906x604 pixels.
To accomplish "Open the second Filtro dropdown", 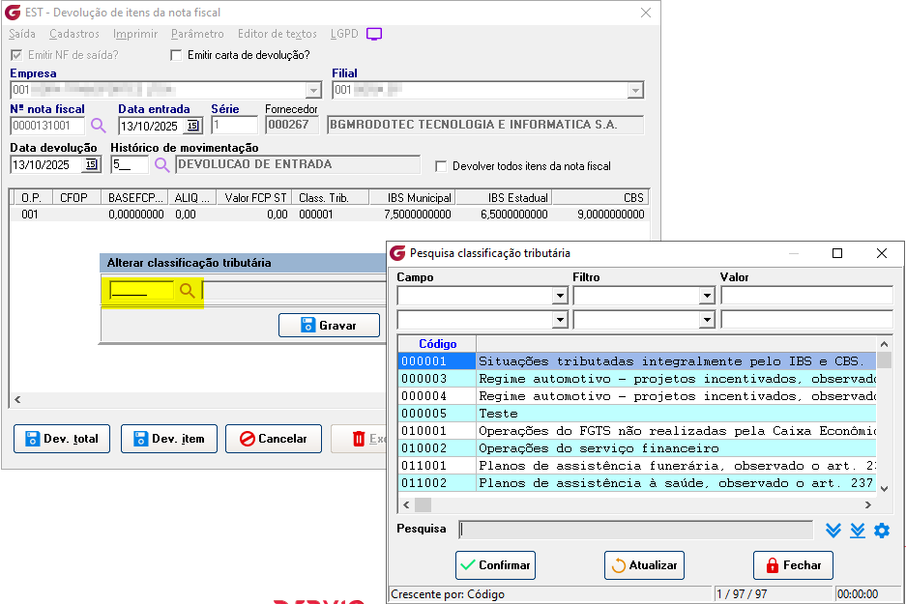I will click(x=706, y=320).
